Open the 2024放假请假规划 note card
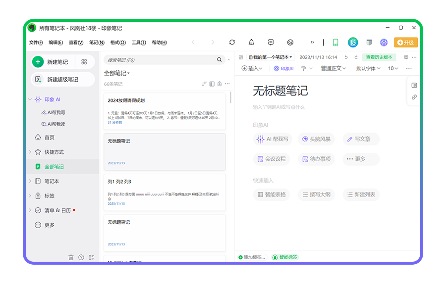Image resolution: width=446 pixels, height=283 pixels. point(165,111)
